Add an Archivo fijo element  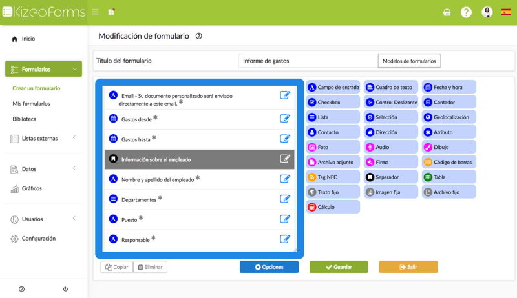pyautogui.click(x=449, y=192)
